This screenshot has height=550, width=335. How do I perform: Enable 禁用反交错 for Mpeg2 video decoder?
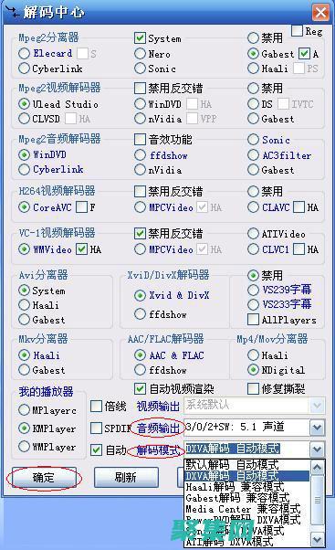tap(140, 88)
